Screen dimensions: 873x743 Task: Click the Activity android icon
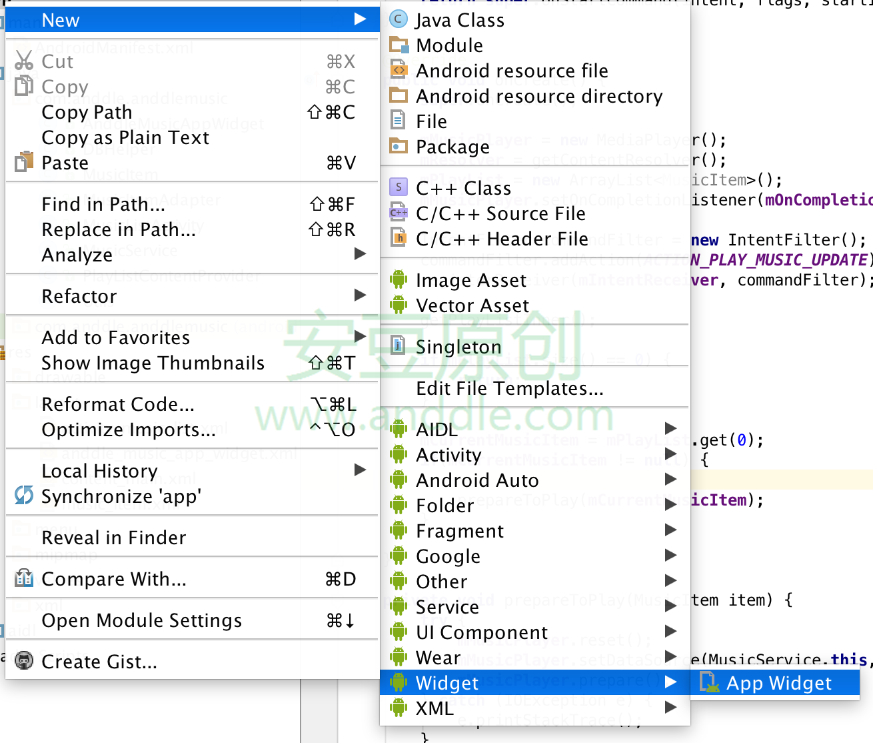click(399, 454)
